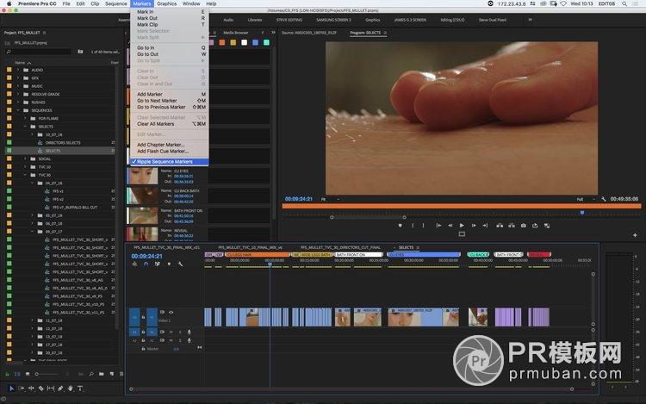The height and width of the screenshot is (404, 646).
Task: Open timeline display settings wrench
Action: 180,264
